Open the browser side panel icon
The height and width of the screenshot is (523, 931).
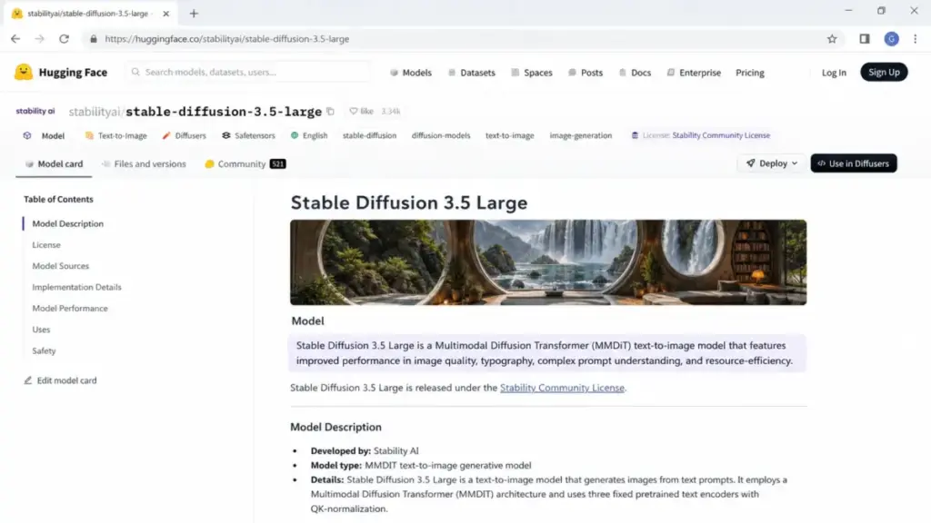[864, 38]
